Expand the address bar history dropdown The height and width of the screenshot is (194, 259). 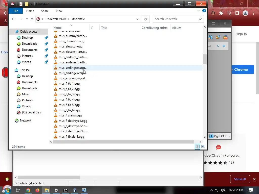[137, 19]
